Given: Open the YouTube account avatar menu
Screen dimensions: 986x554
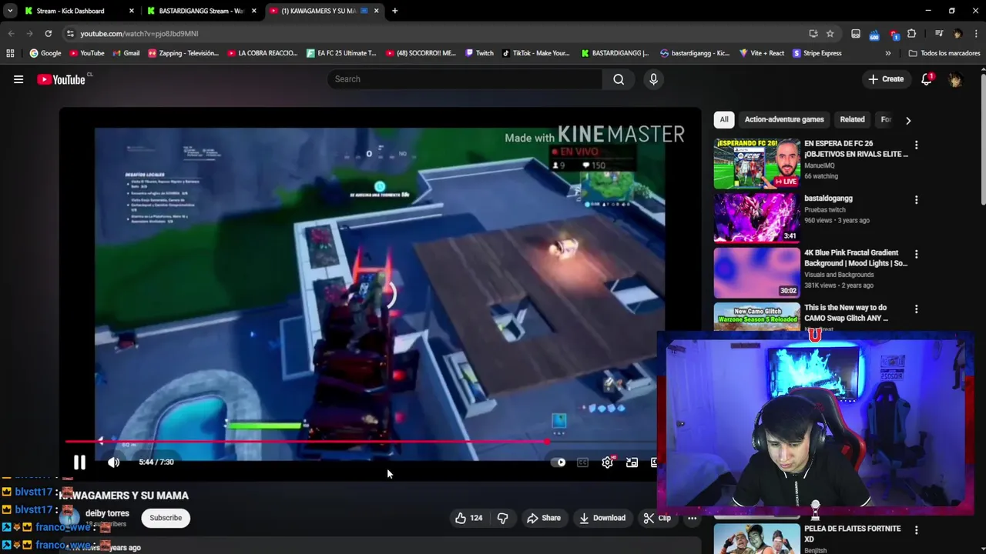Looking at the screenshot, I should [x=955, y=79].
